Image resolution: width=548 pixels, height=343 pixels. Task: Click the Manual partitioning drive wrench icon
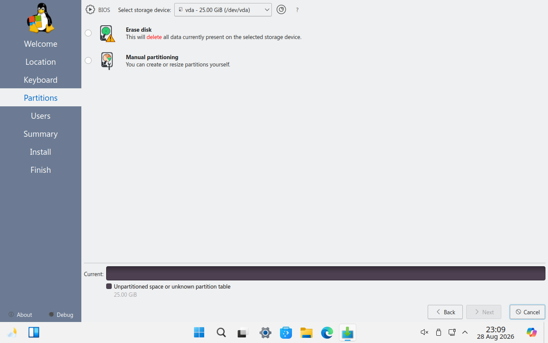pyautogui.click(x=107, y=61)
